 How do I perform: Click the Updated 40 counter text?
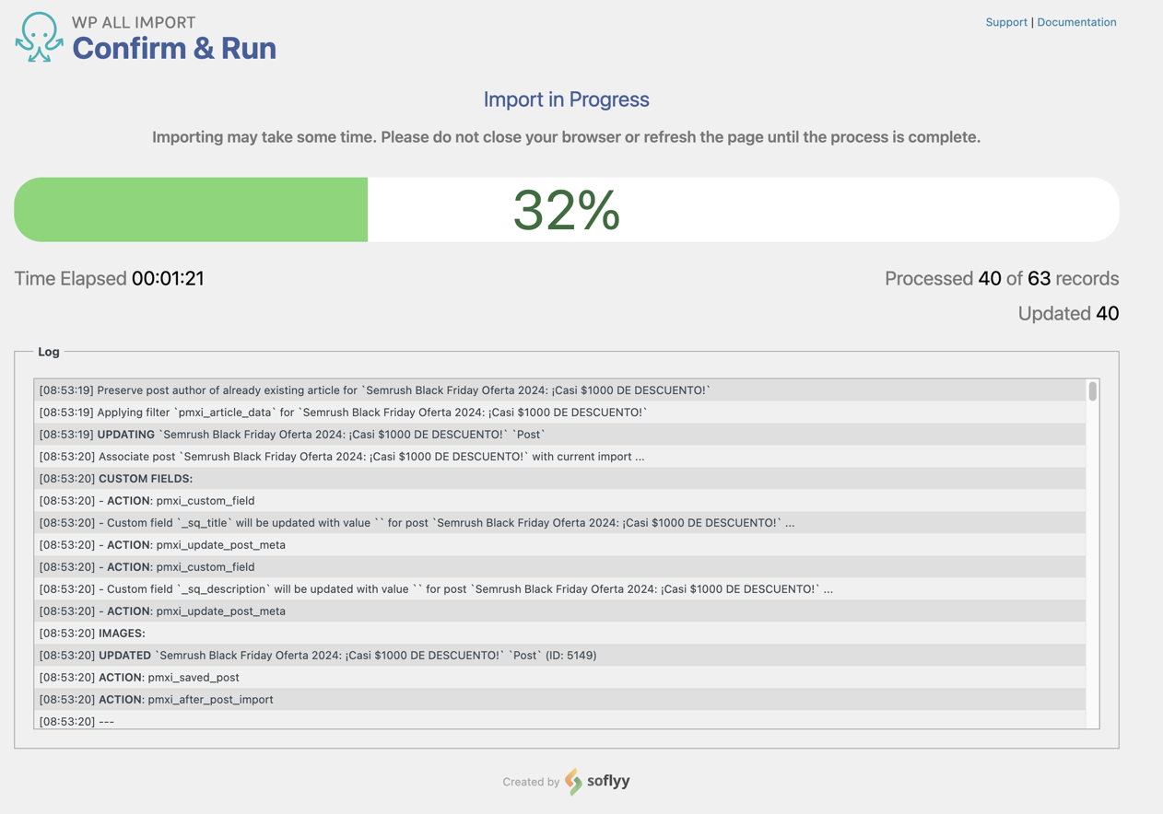[1068, 313]
